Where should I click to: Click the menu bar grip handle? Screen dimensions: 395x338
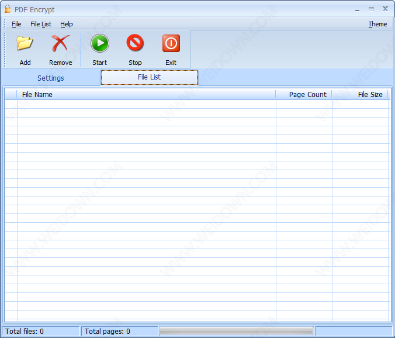[x=5, y=24]
